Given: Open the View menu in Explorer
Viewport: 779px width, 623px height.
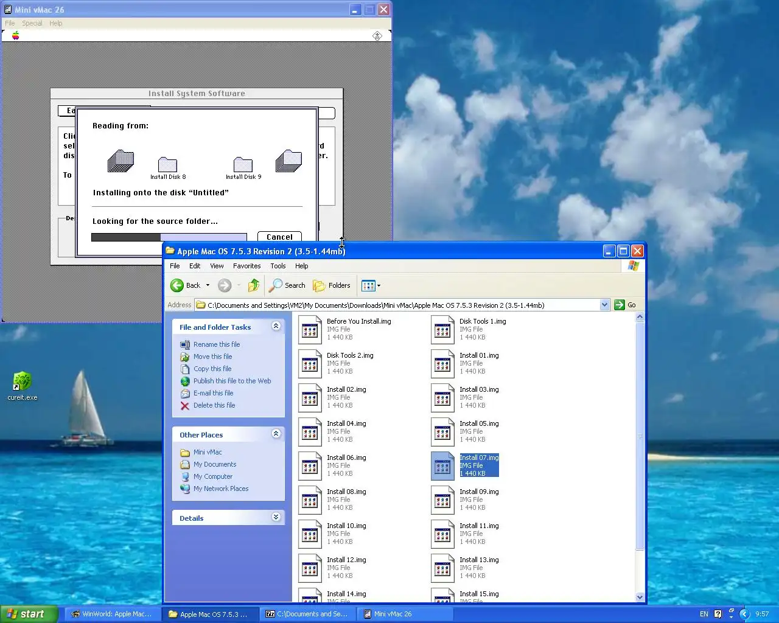Looking at the screenshot, I should pos(217,266).
